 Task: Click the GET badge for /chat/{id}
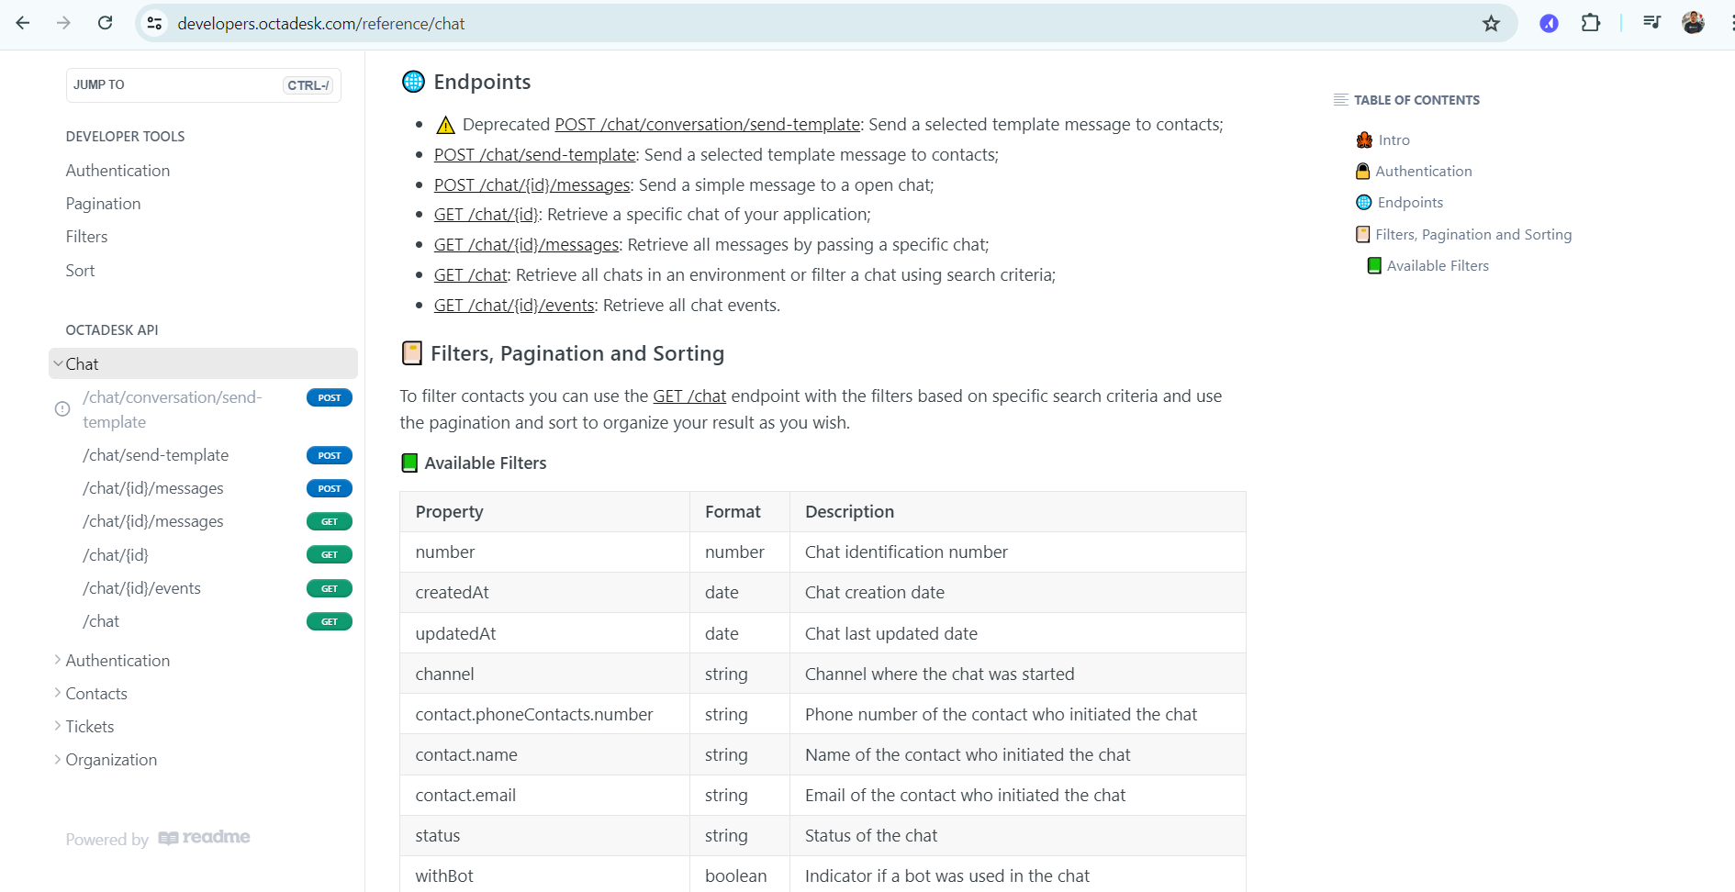(330, 554)
